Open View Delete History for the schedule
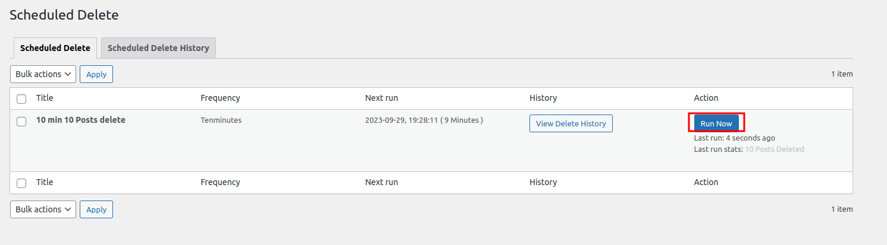The height and width of the screenshot is (245, 887). click(x=571, y=123)
